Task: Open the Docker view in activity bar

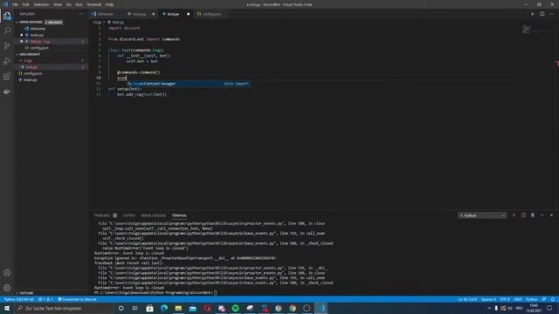Action: pyautogui.click(x=7, y=92)
